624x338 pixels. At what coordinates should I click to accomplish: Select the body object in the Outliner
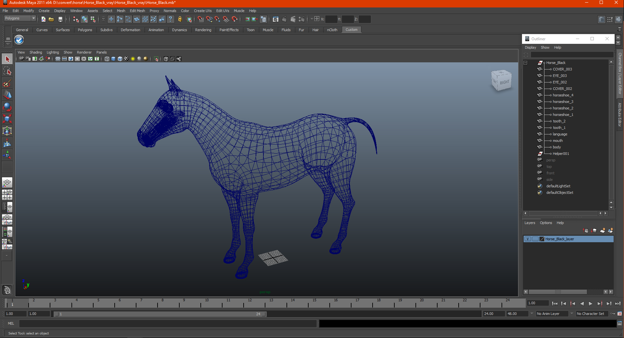557,147
